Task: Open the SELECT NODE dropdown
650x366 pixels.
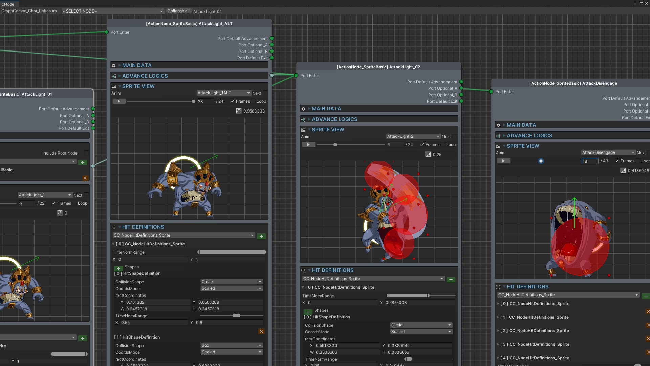Action: point(113,11)
